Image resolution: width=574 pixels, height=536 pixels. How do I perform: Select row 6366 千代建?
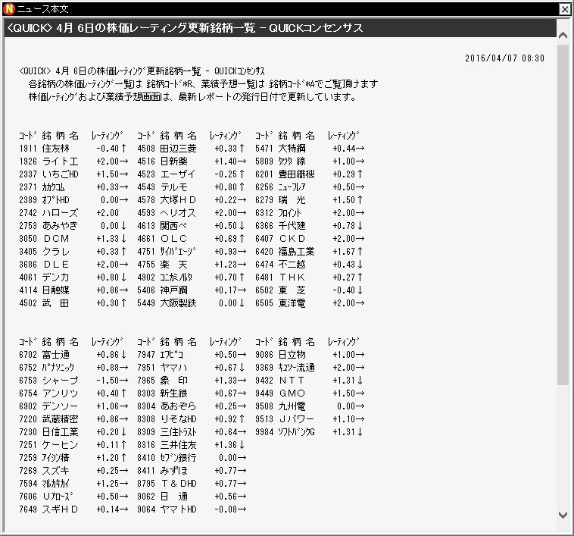point(310,226)
